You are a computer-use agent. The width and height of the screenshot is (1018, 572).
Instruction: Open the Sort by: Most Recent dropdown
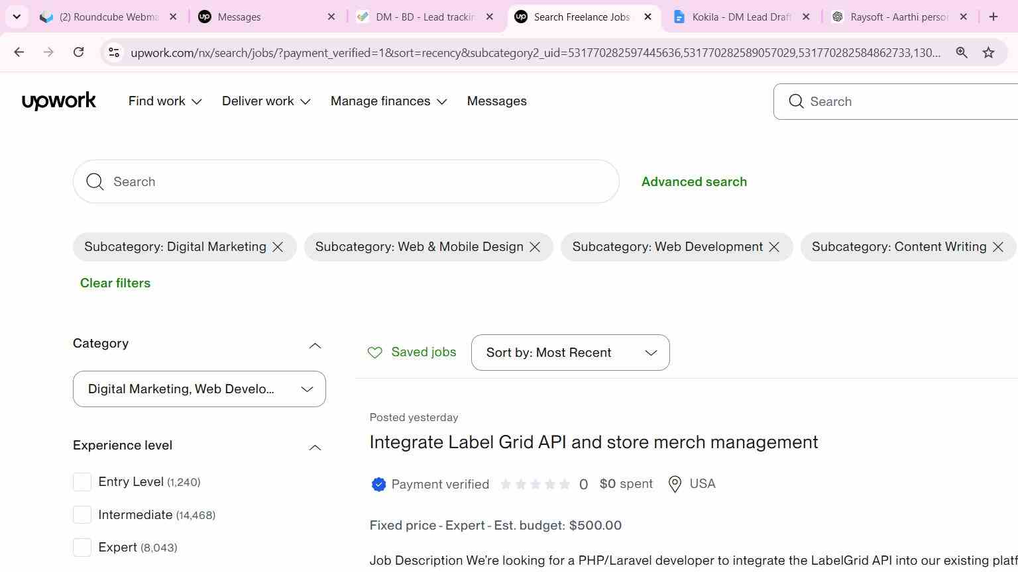pos(570,352)
